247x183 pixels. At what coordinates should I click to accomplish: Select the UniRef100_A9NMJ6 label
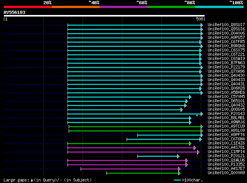pyautogui.click(x=226, y=122)
